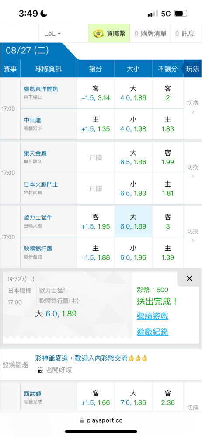Pick 客 +1.5, 1.66 spread for 西武獅
Viewport: 202px width, 437px height.
96,398
